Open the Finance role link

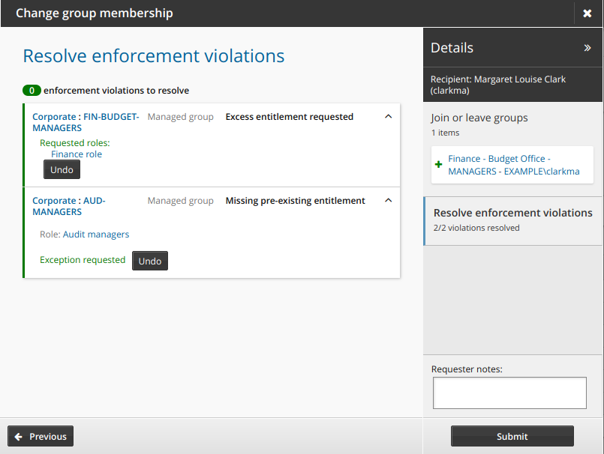coord(77,154)
